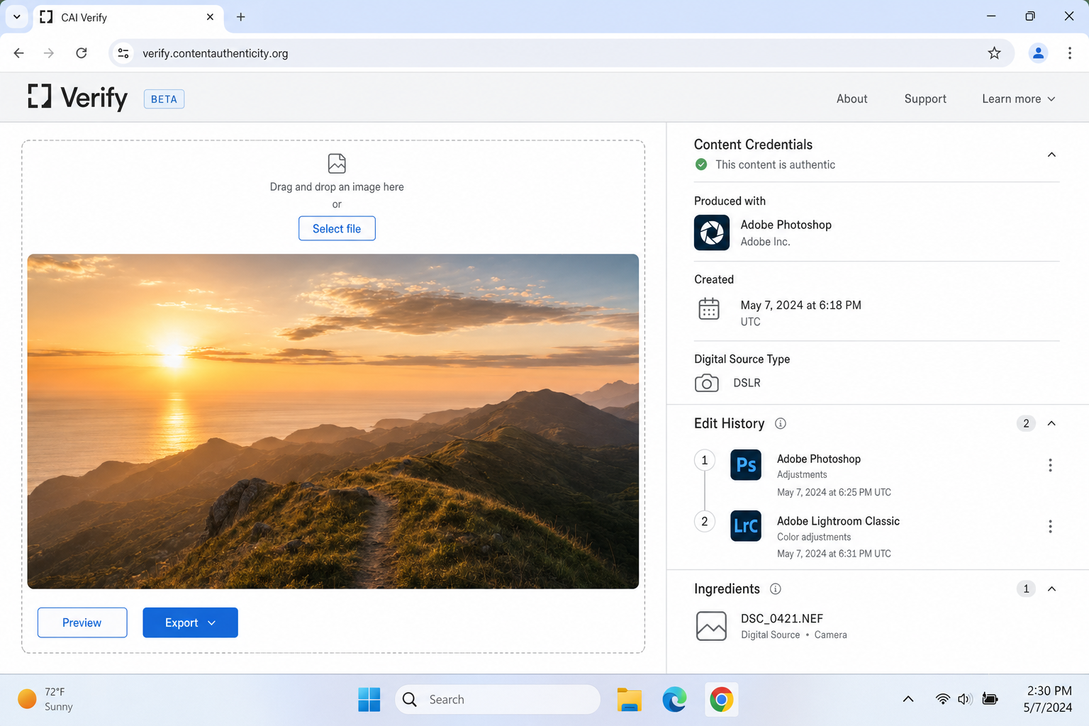
Task: Click the Lightroom Classic LrC icon
Action: [745, 526]
